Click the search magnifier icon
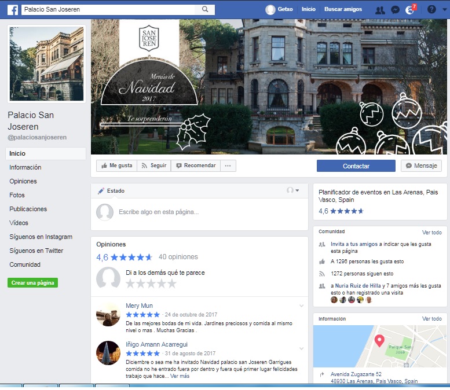 (205, 9)
